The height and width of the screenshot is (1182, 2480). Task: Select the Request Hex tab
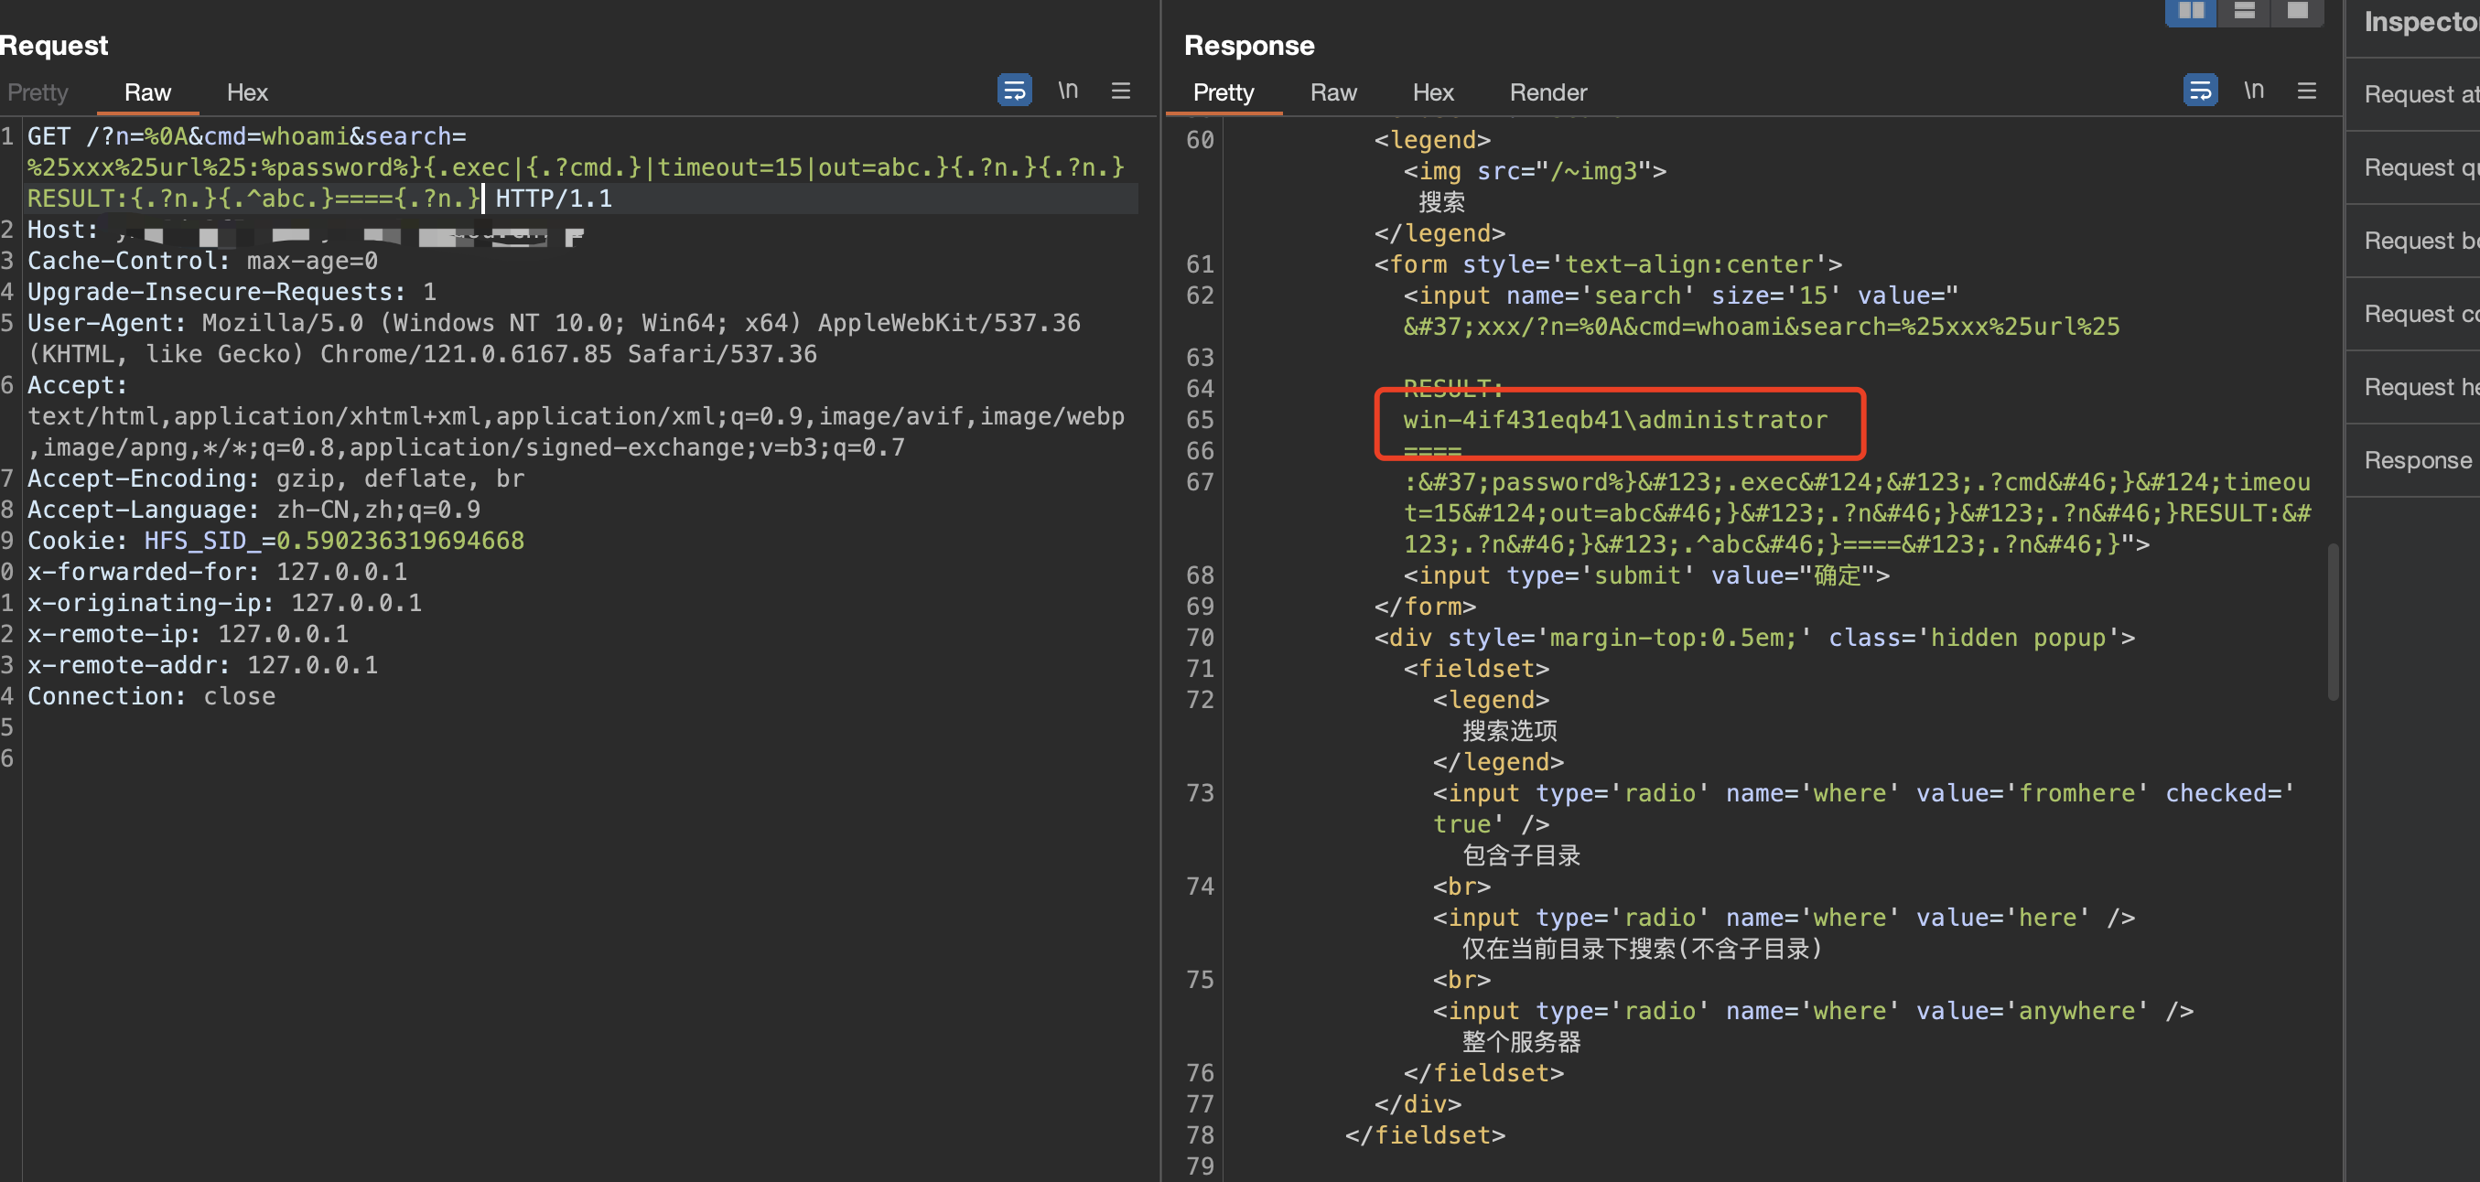tap(247, 92)
